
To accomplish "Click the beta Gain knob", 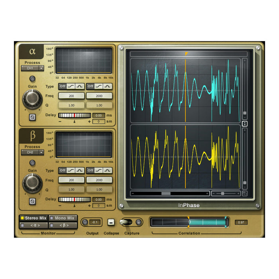I will [x=32, y=183].
